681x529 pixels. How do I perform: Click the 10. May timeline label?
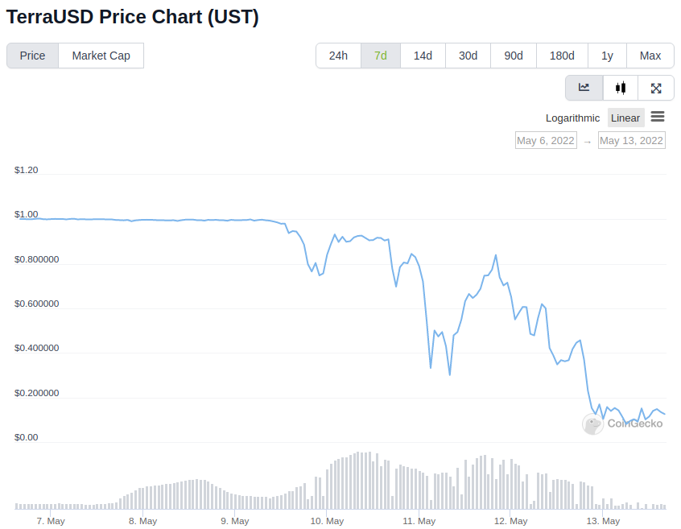point(327,521)
